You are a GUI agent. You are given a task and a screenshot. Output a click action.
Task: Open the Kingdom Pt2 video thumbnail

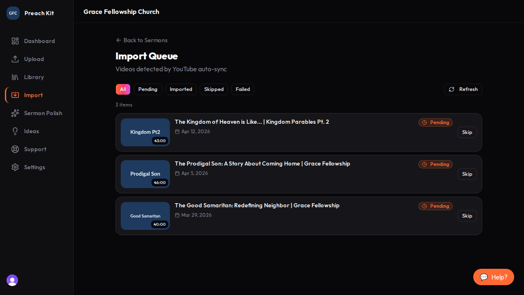click(145, 132)
